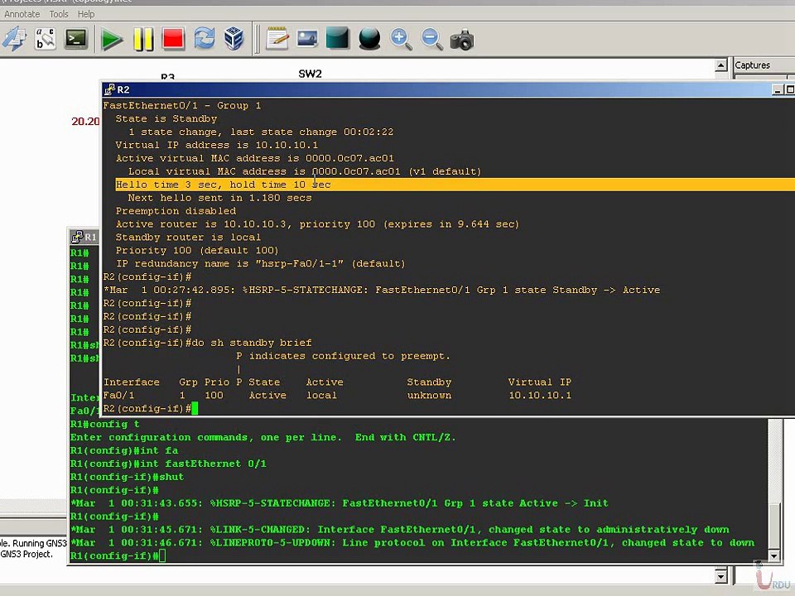Click the R1 terminal scrollbar down arrow
The image size is (795, 596).
point(773,556)
